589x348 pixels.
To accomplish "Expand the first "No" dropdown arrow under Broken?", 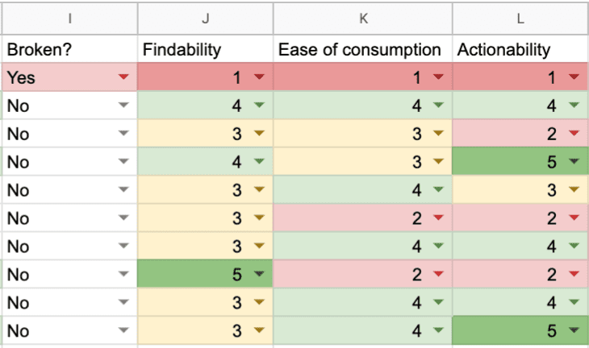I will click(123, 106).
